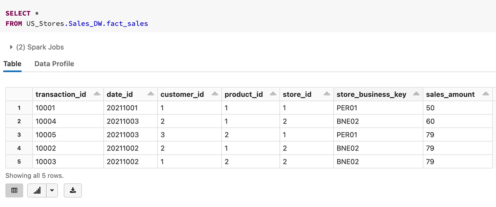Select the Table tab
This screenshot has height=207, width=496.
pos(12,64)
